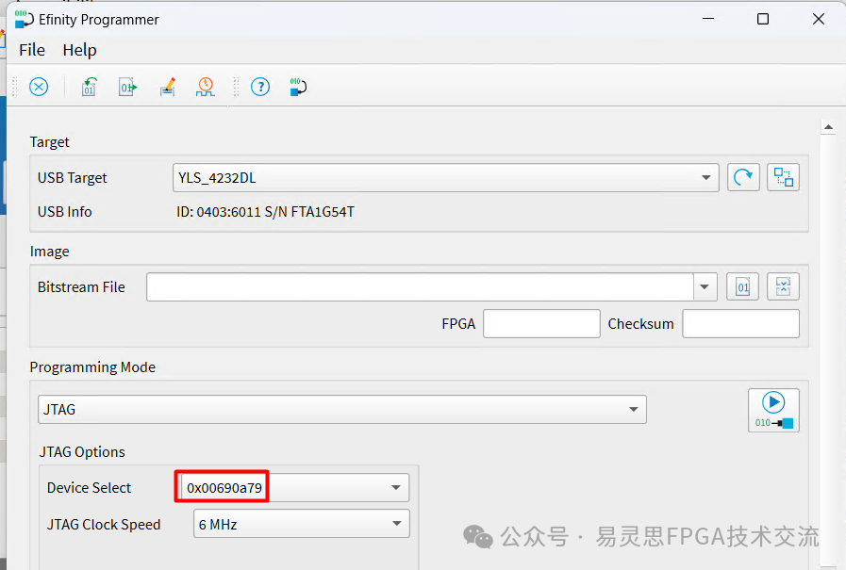Start programming with the play button
The image size is (846, 570).
click(773, 410)
